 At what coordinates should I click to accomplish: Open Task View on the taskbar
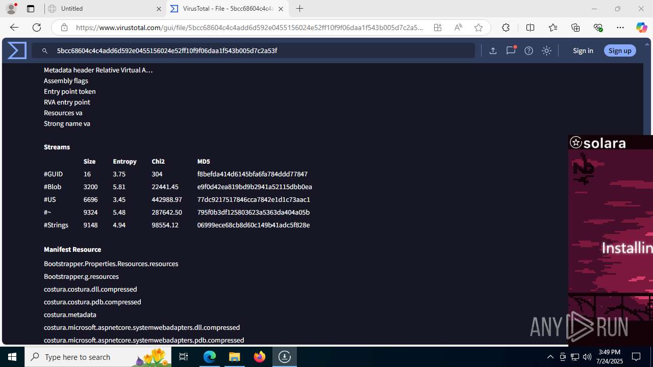184,357
